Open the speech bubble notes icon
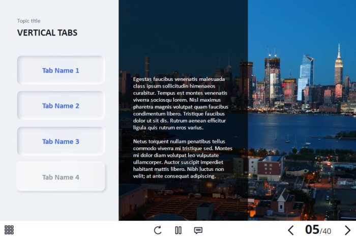The width and height of the screenshot is (356, 239). click(x=198, y=230)
